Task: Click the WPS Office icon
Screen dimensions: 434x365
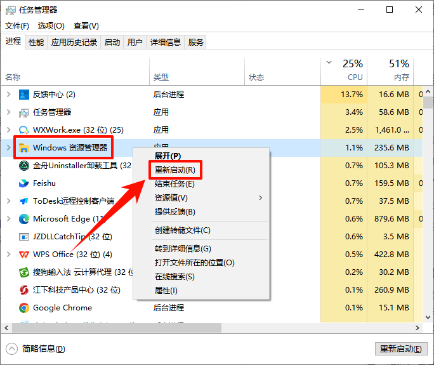Action: (x=24, y=255)
